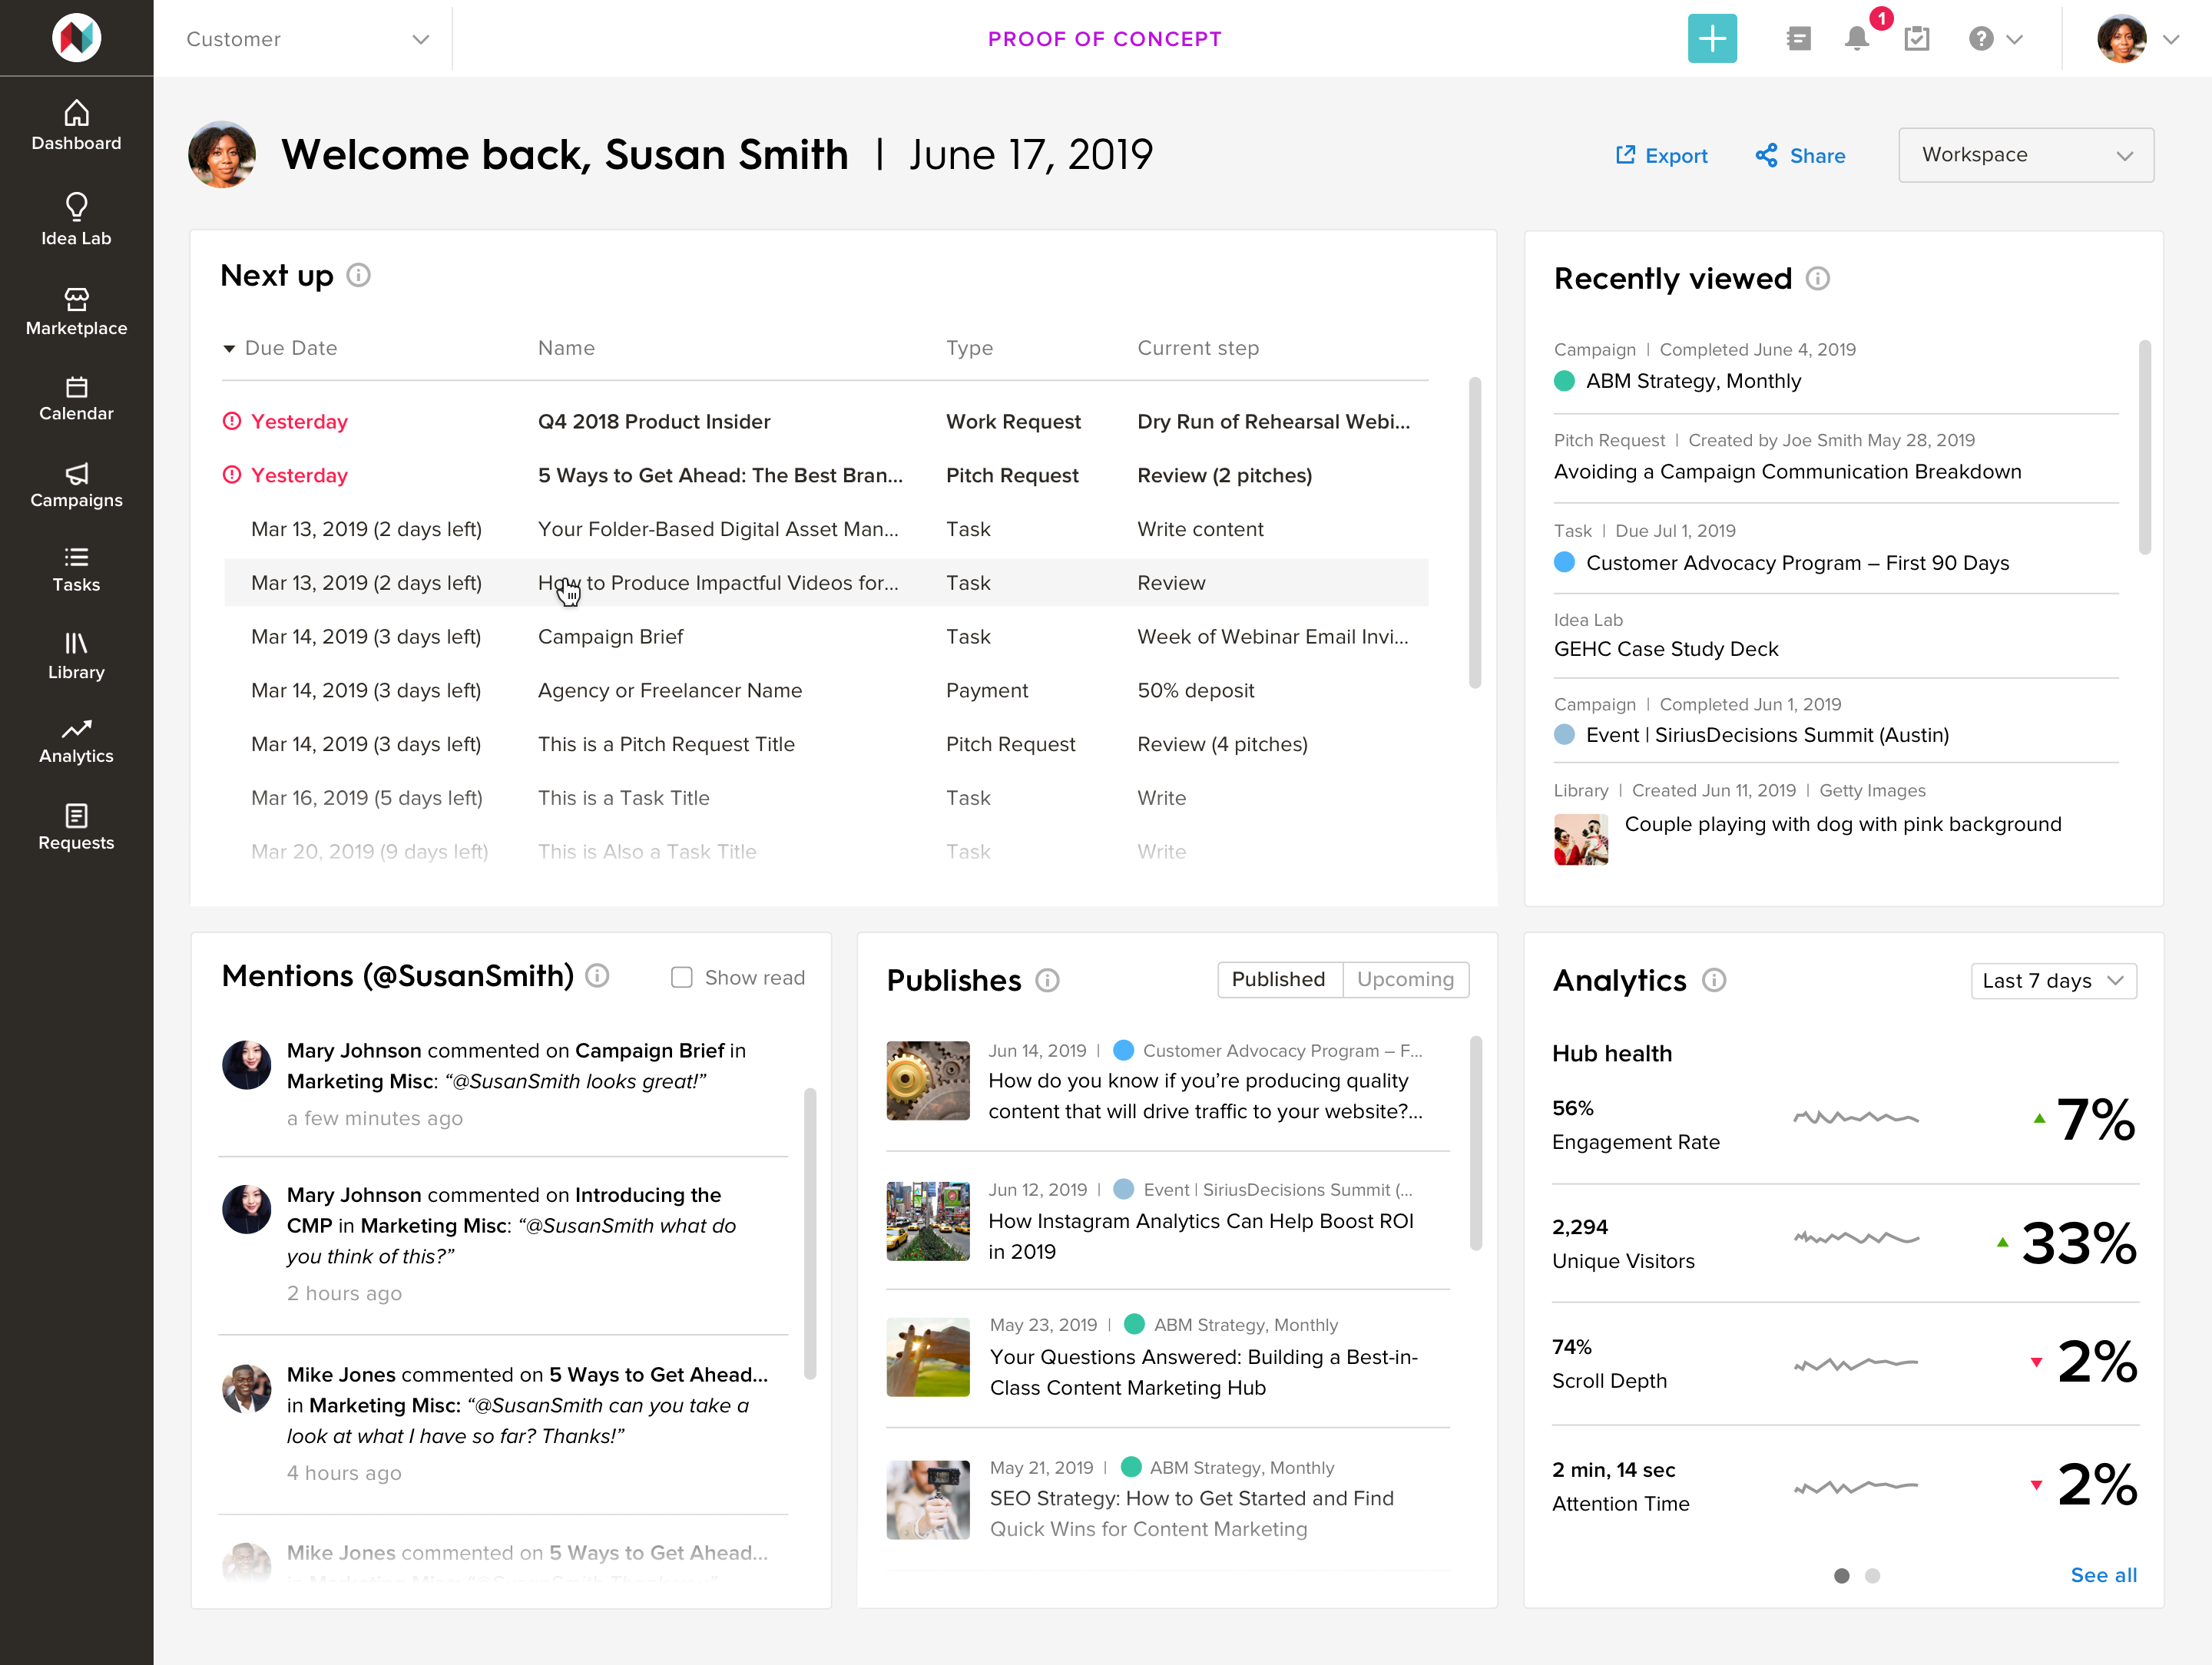The image size is (2212, 1665).
Task: Select the first analytics carousel dot
Action: coord(1841,1575)
